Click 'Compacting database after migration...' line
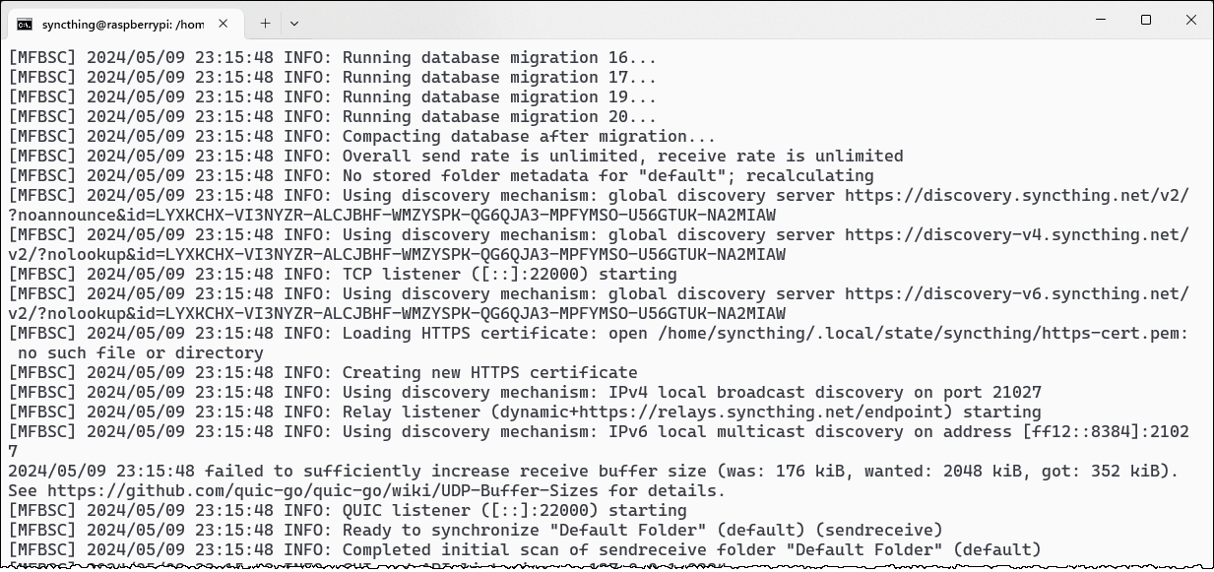Viewport: 1214px width, 572px height. click(x=361, y=136)
